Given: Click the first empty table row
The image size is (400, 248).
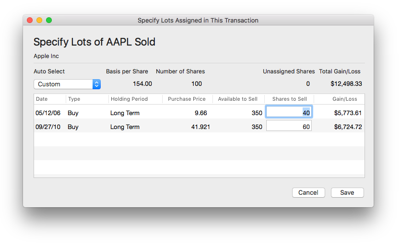Looking at the screenshot, I should point(199,140).
